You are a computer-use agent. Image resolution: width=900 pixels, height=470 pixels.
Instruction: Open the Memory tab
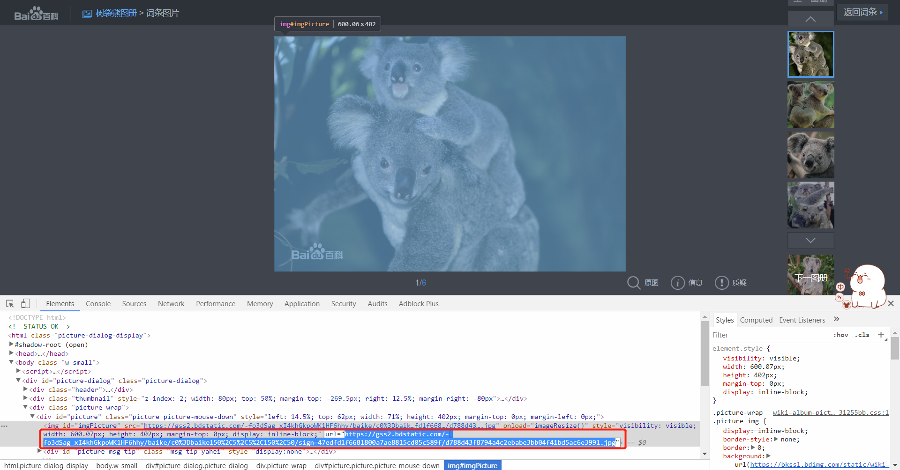click(260, 304)
